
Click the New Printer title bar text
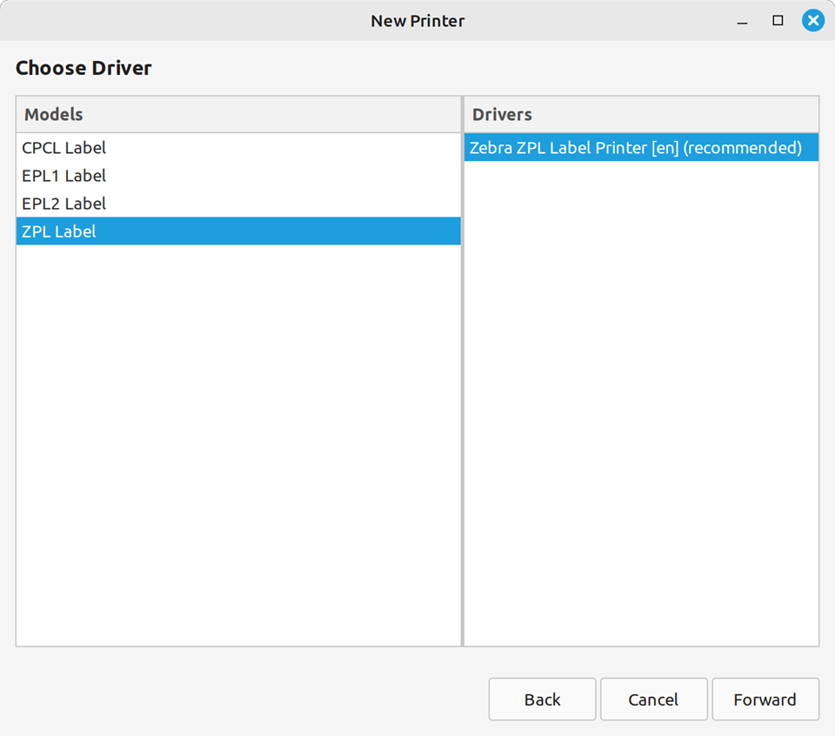coord(417,20)
